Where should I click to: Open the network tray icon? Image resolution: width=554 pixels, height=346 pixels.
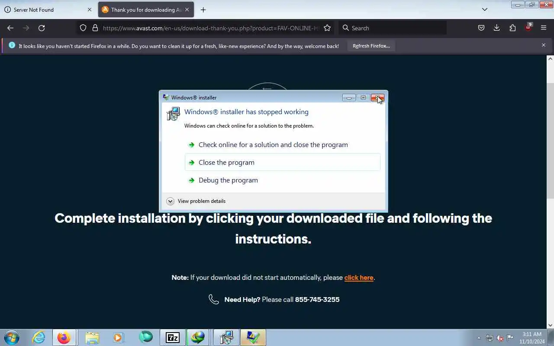pyautogui.click(x=489, y=338)
